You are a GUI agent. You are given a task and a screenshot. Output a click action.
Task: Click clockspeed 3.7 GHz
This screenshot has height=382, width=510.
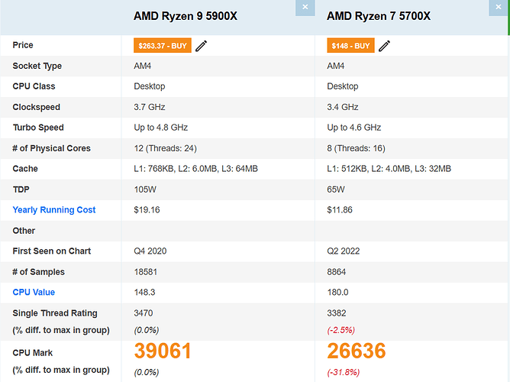(x=150, y=107)
